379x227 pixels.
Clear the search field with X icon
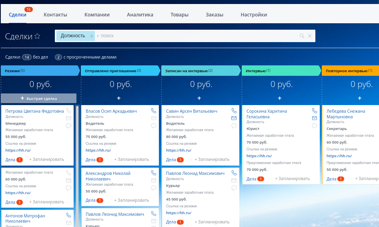[x=310, y=36]
